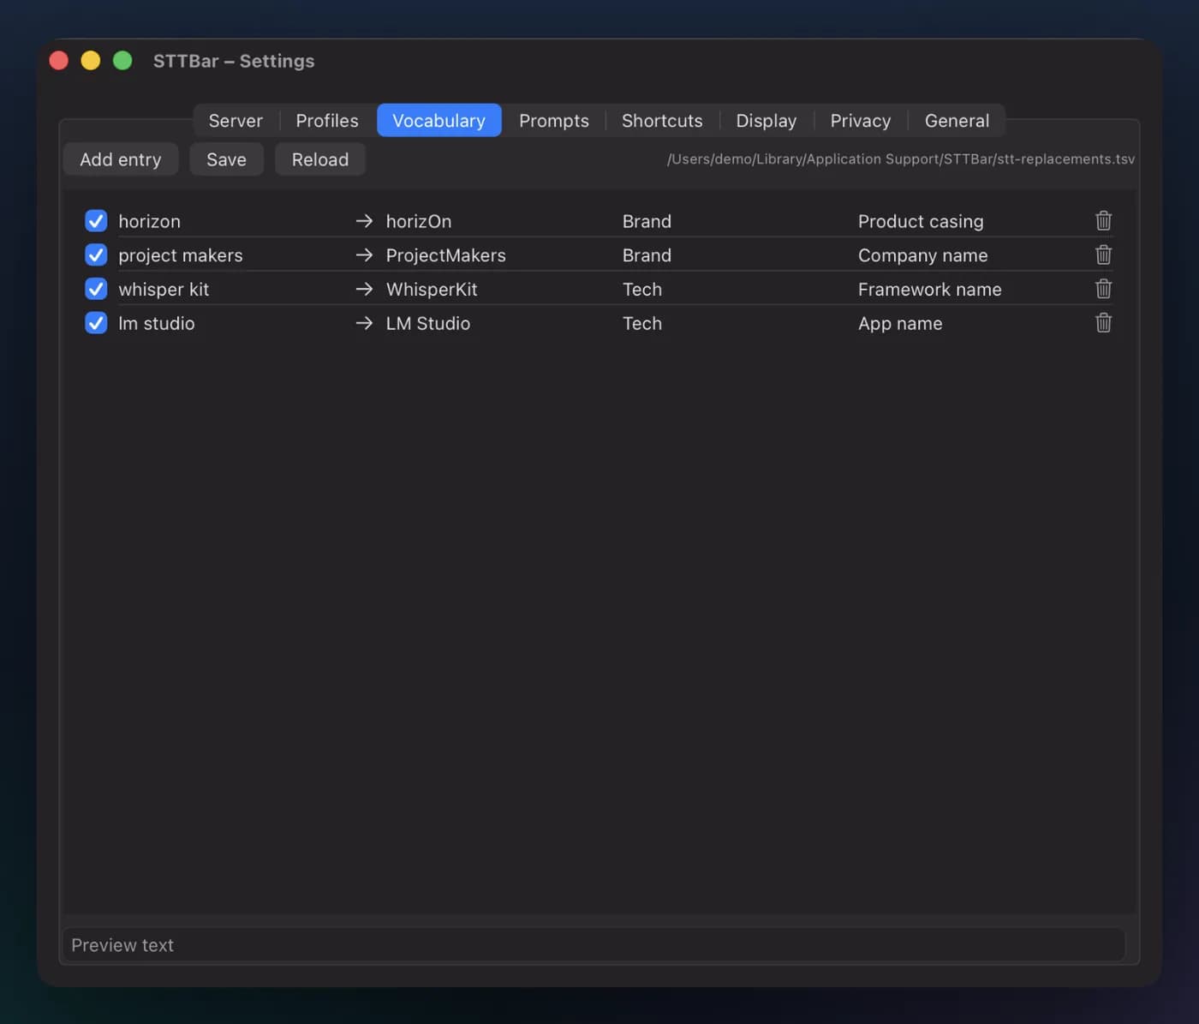1199x1024 pixels.
Task: Open the Shortcuts tab
Action: pos(662,121)
